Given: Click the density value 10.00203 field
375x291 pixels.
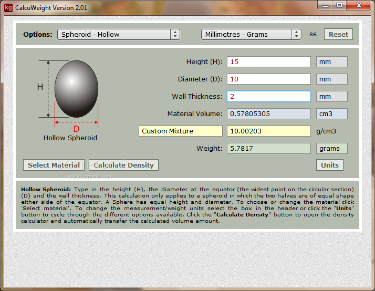Looking at the screenshot, I should (x=269, y=131).
